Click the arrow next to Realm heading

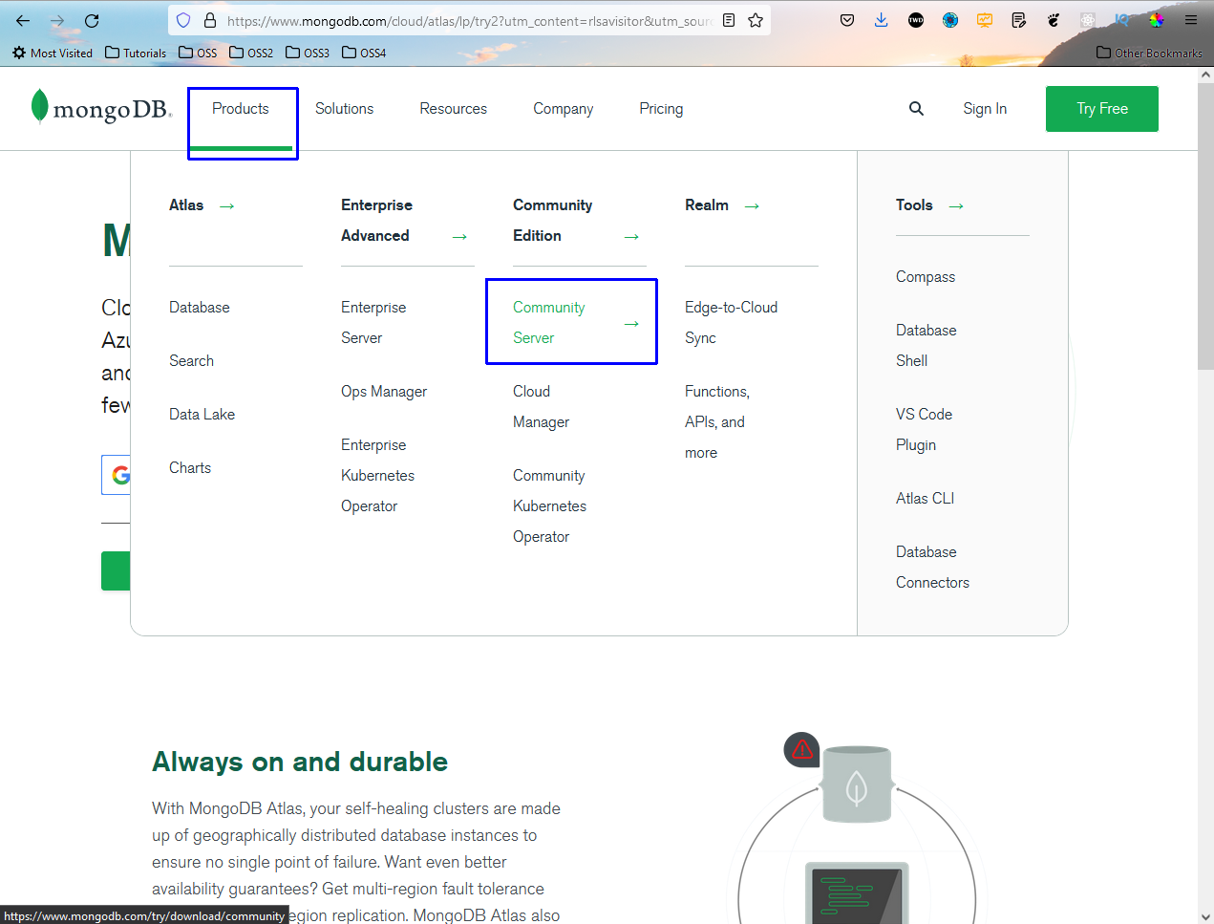tap(752, 206)
